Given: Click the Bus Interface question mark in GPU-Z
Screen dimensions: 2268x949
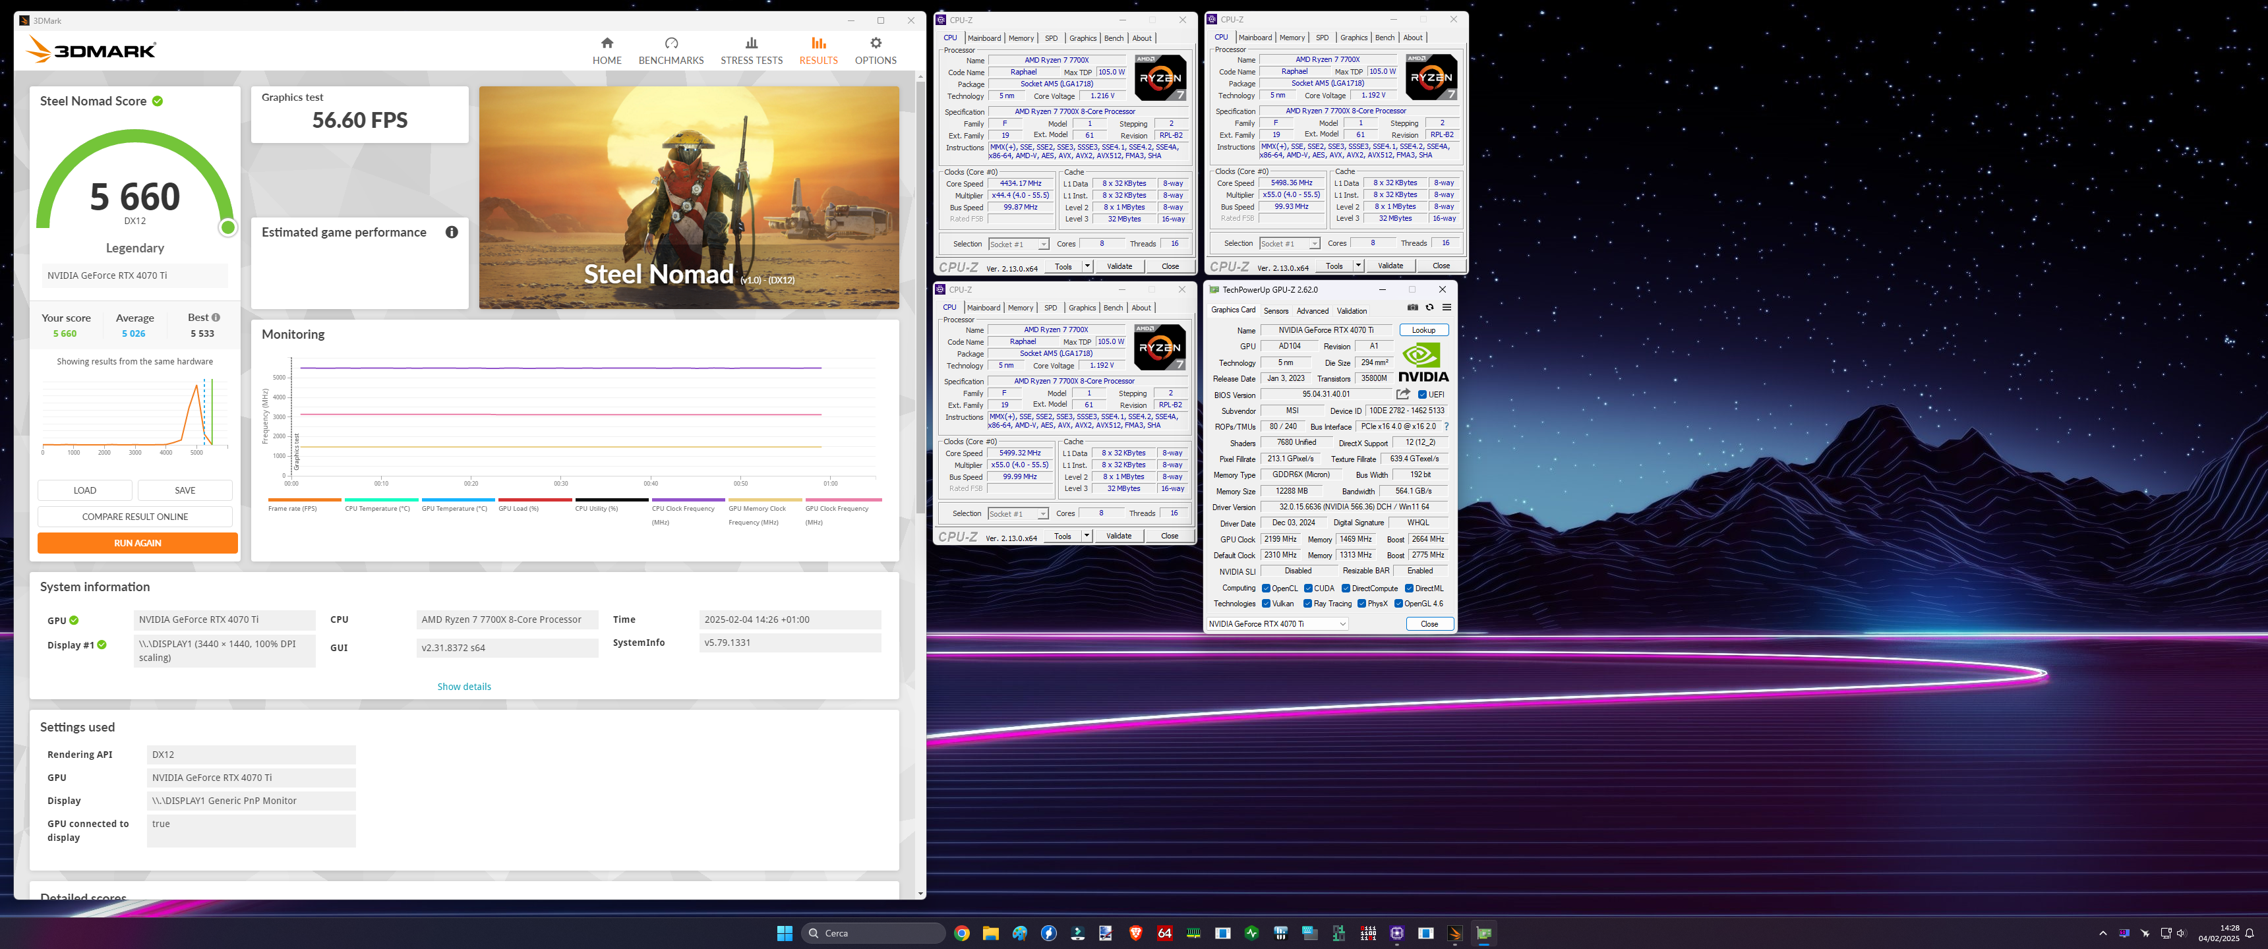Looking at the screenshot, I should tap(1446, 427).
